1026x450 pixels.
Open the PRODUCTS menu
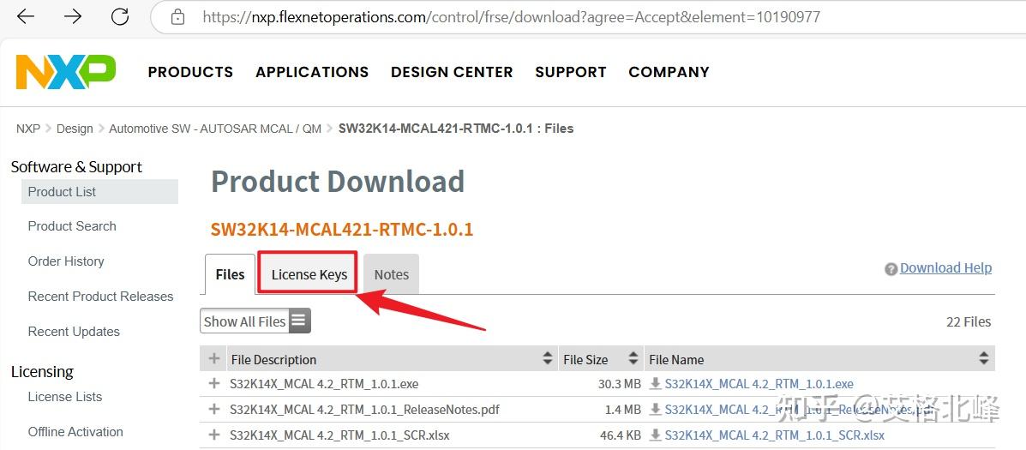[190, 72]
